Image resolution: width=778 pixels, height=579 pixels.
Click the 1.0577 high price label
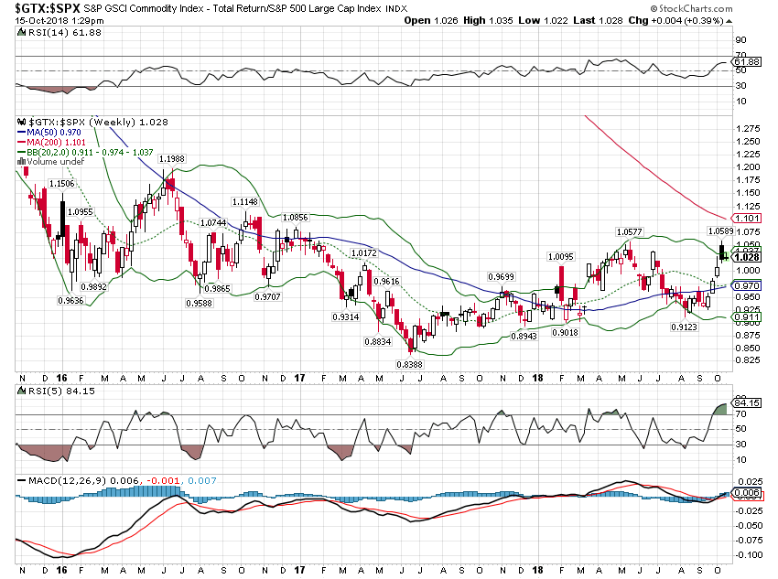pyautogui.click(x=629, y=232)
